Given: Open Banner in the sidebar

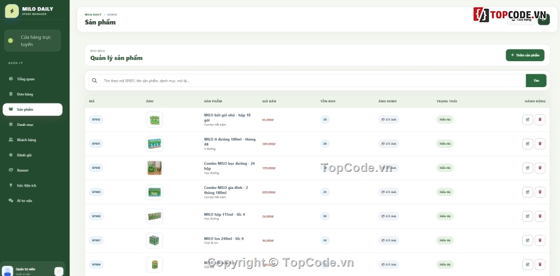Looking at the screenshot, I should pyautogui.click(x=32, y=170).
